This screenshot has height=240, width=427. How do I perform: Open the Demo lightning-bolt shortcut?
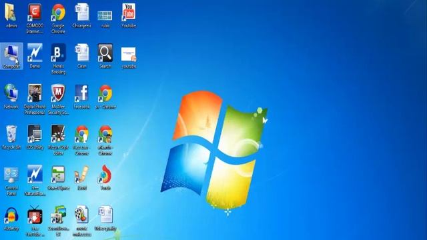(35, 53)
